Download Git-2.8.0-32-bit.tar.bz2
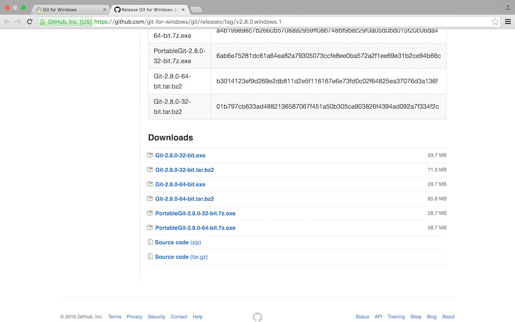Image resolution: width=515 pixels, height=322 pixels. tap(184, 170)
